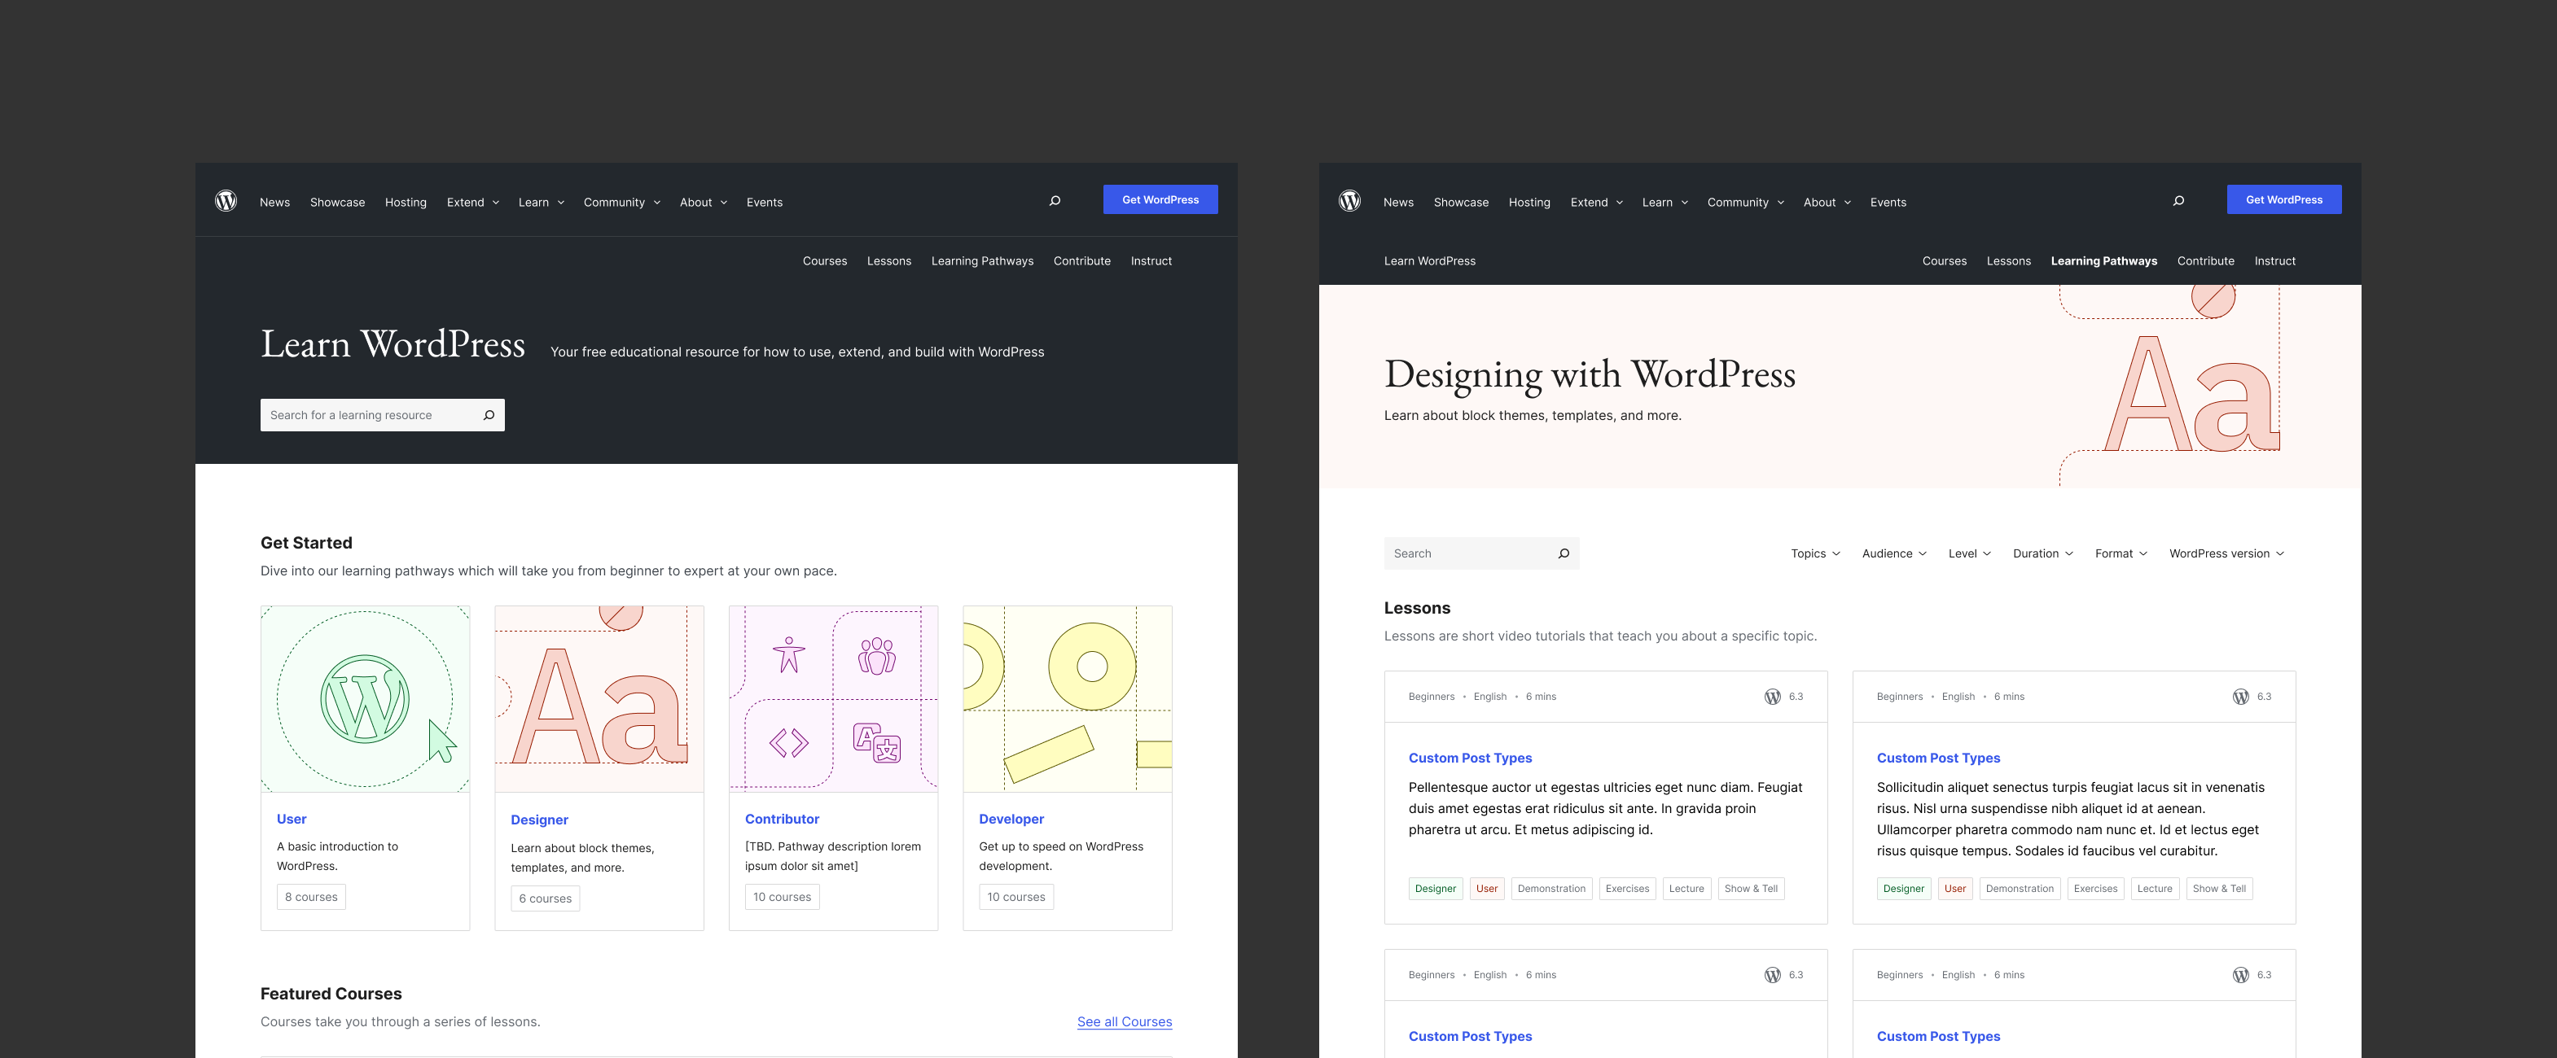Follow the See all Courses link

pos(1124,1021)
